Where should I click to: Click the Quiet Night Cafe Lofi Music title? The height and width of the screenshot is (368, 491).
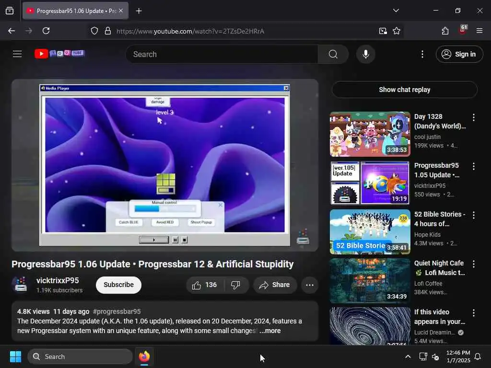click(440, 268)
